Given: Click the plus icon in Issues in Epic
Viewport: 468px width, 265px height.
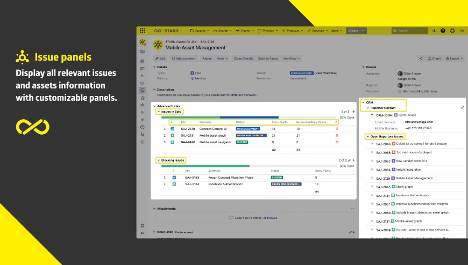Looking at the screenshot, I should coord(353,112).
